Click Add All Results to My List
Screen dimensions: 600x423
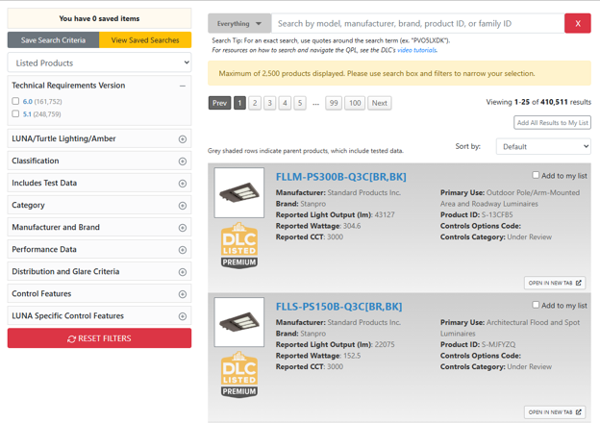pos(552,123)
